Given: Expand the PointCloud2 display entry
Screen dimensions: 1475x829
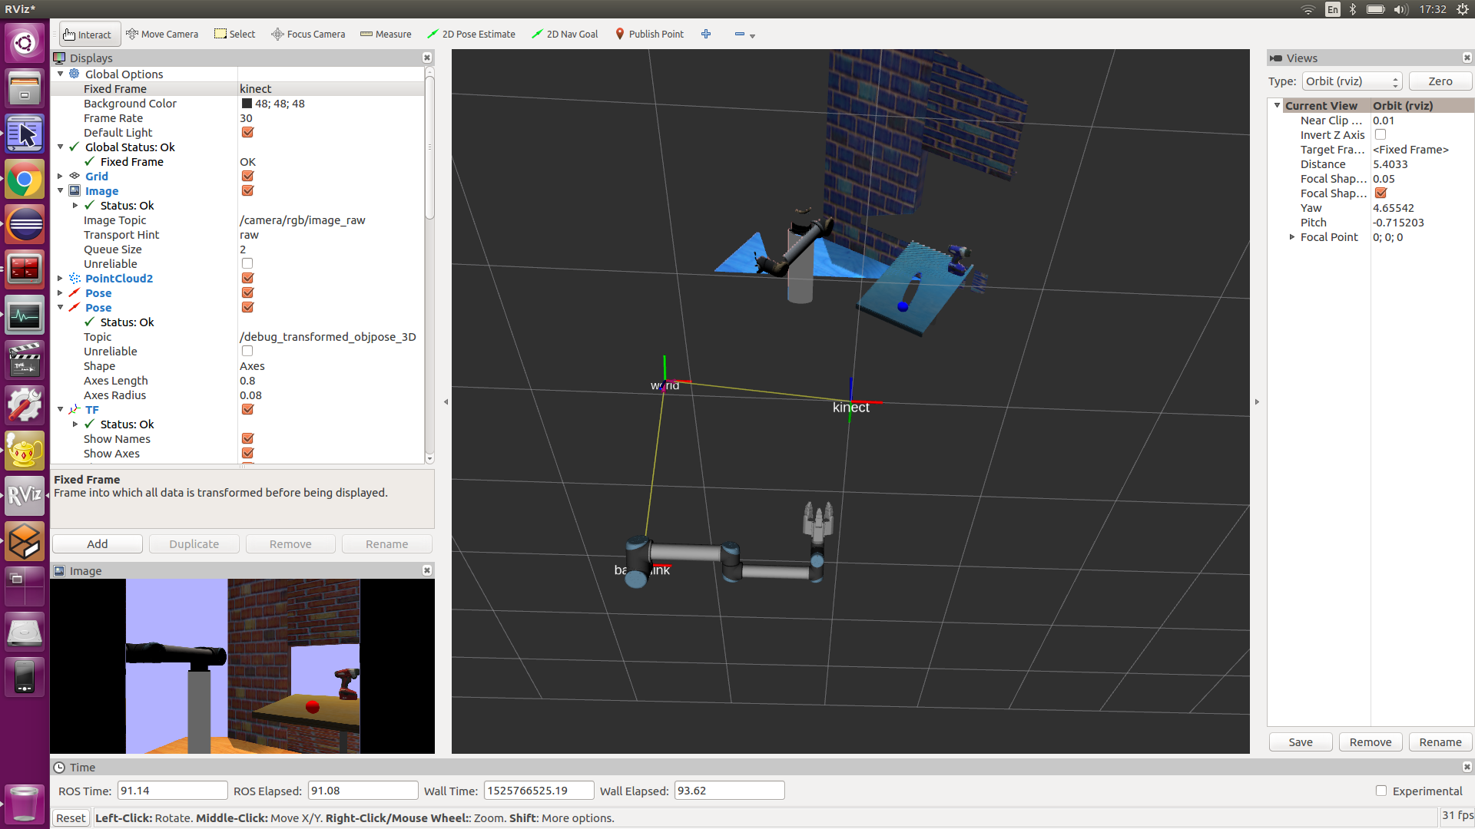Looking at the screenshot, I should pyautogui.click(x=61, y=279).
